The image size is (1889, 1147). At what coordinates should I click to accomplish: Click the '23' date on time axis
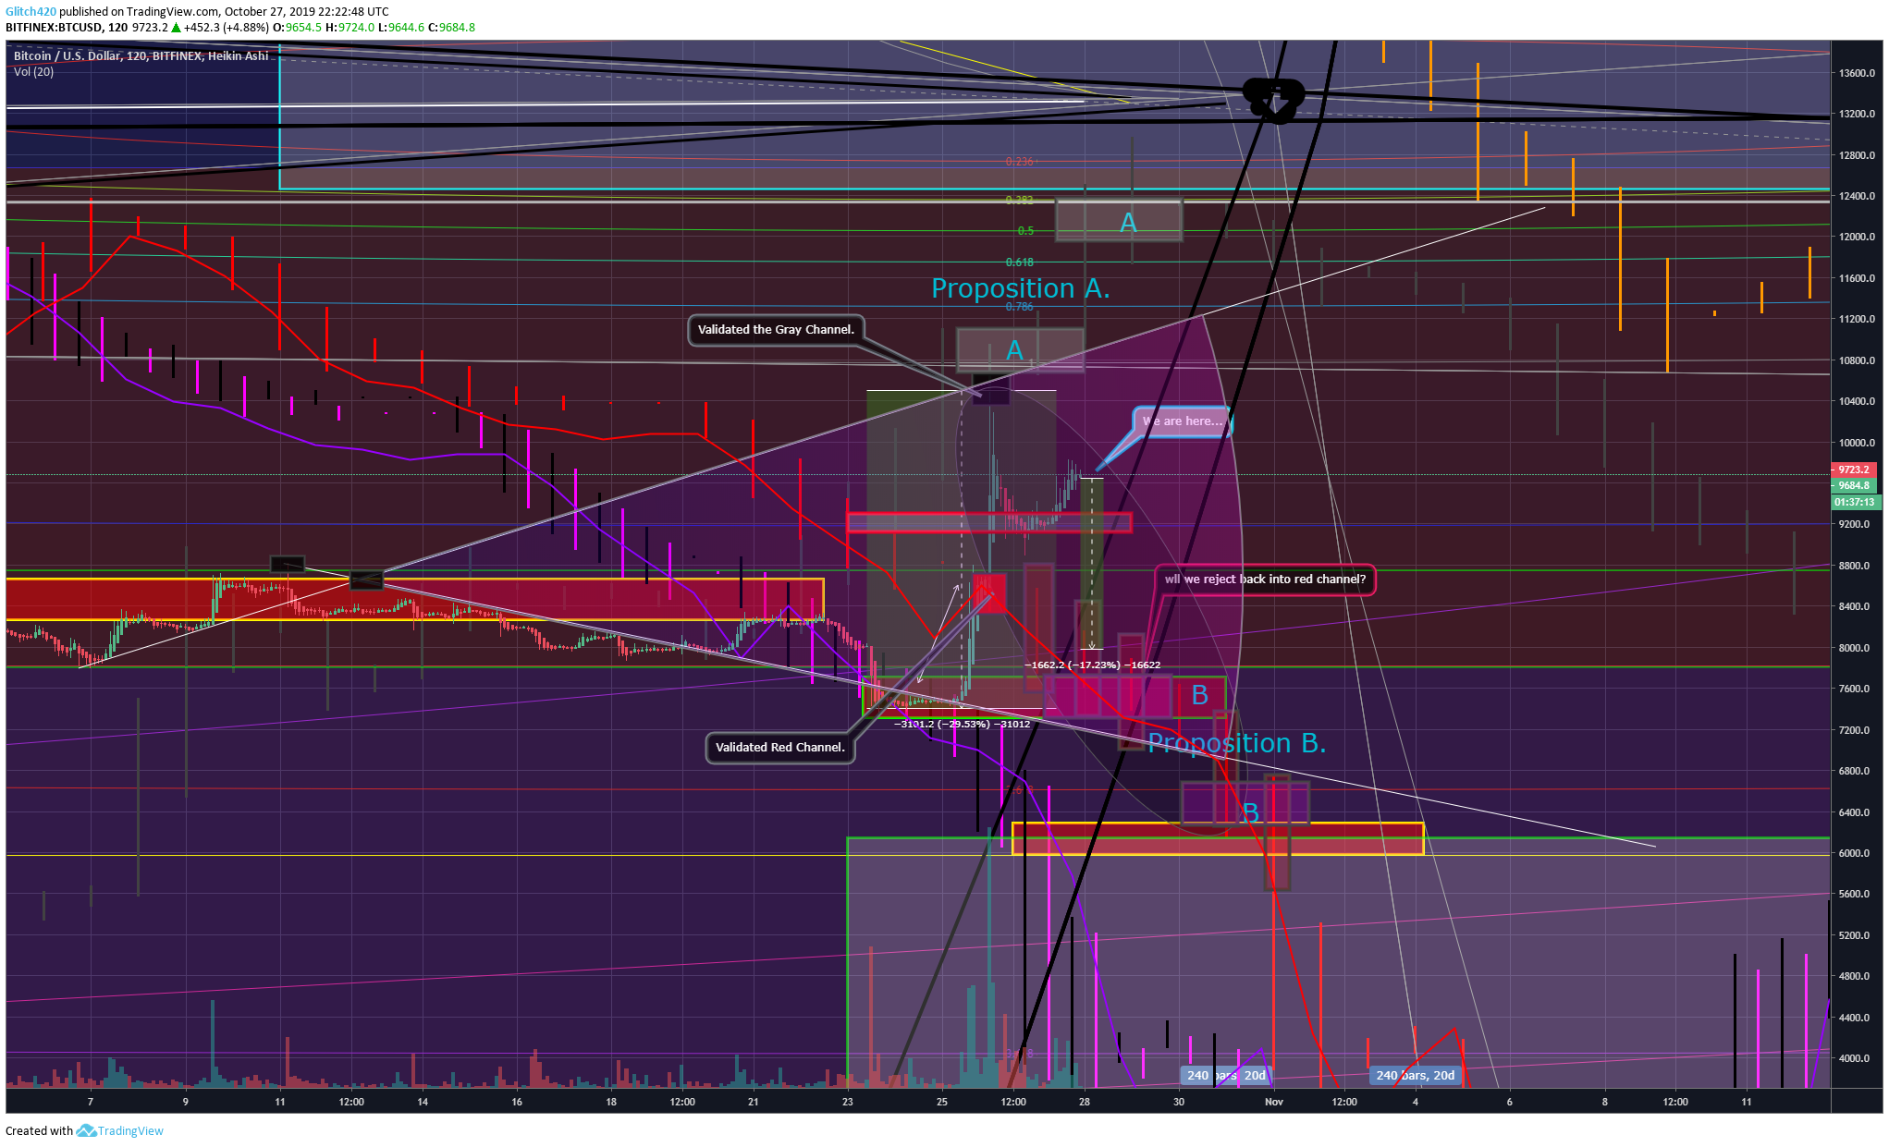pyautogui.click(x=848, y=1102)
